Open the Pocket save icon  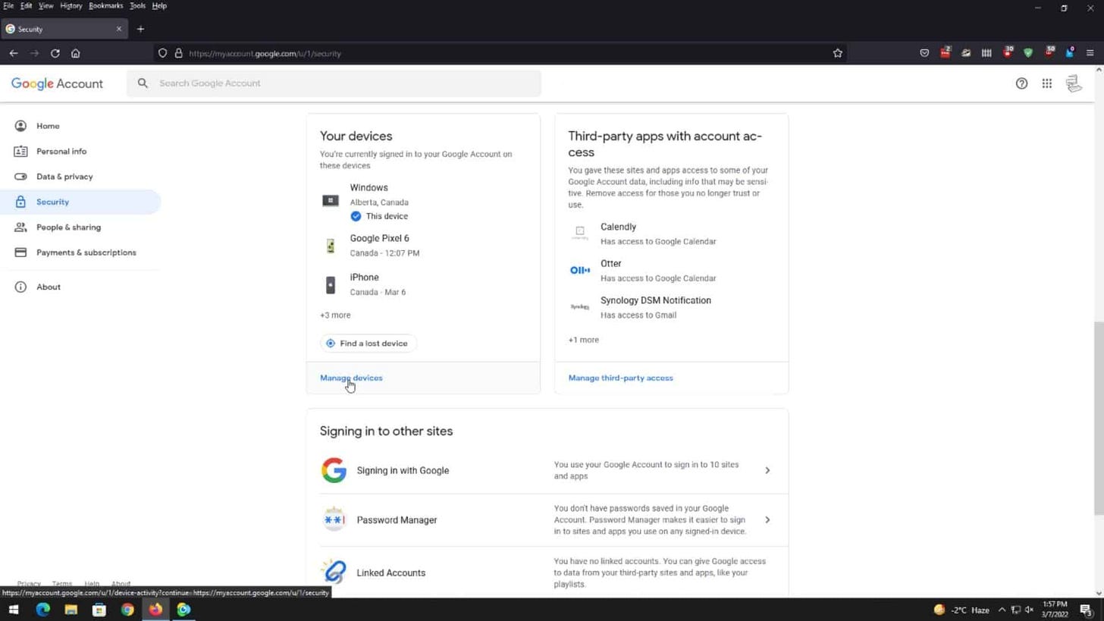[x=924, y=53]
